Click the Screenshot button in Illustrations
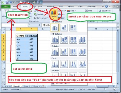Image resolution: width=121 pixels, height=93 pixels. pyautogui.click(x=41, y=18)
